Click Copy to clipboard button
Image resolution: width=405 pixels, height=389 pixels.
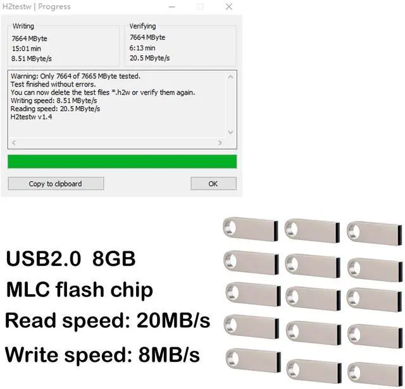coord(56,184)
